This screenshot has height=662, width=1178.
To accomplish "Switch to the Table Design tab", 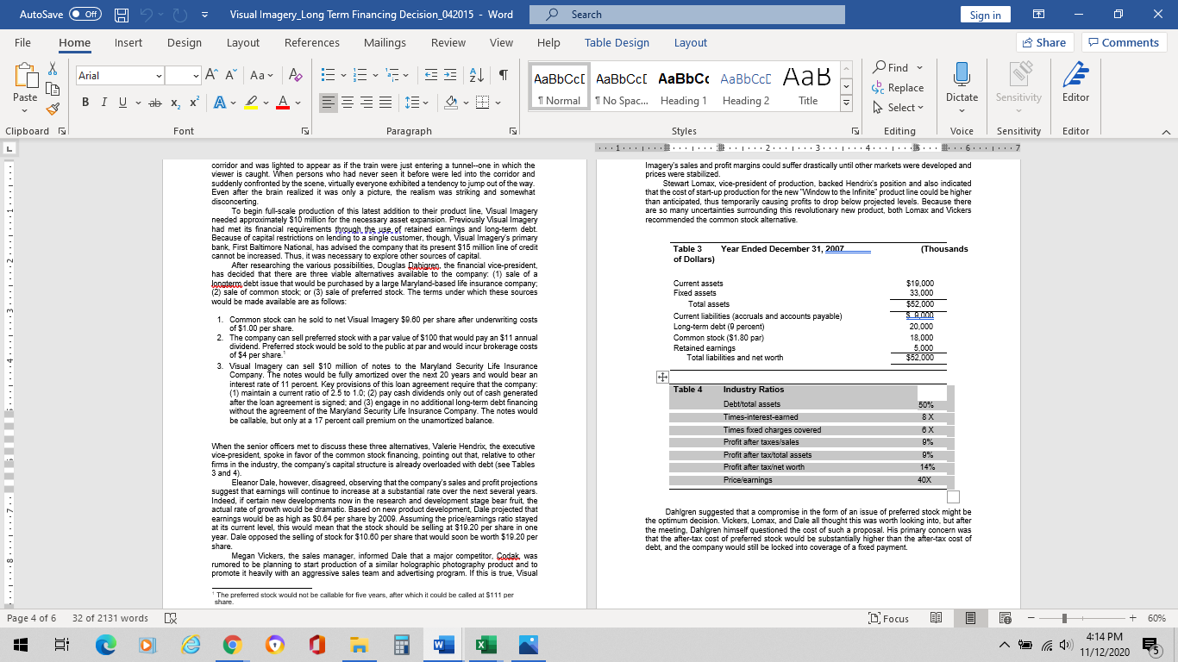I will tap(617, 42).
